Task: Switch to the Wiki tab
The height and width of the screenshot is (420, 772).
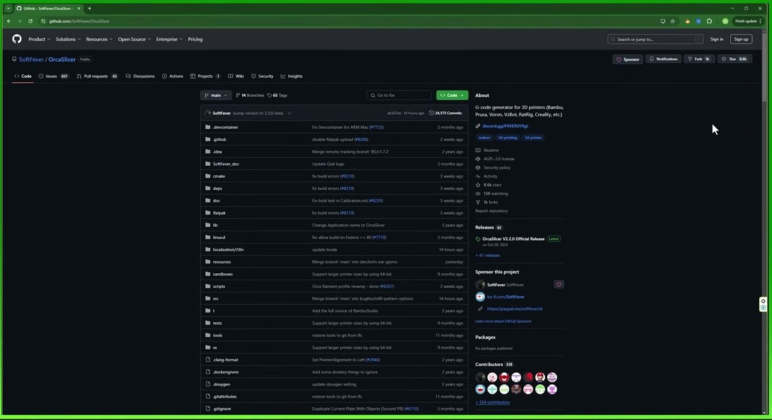Action: [x=236, y=76]
